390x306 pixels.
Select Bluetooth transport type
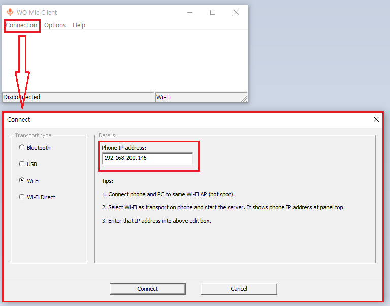pyautogui.click(x=35, y=148)
